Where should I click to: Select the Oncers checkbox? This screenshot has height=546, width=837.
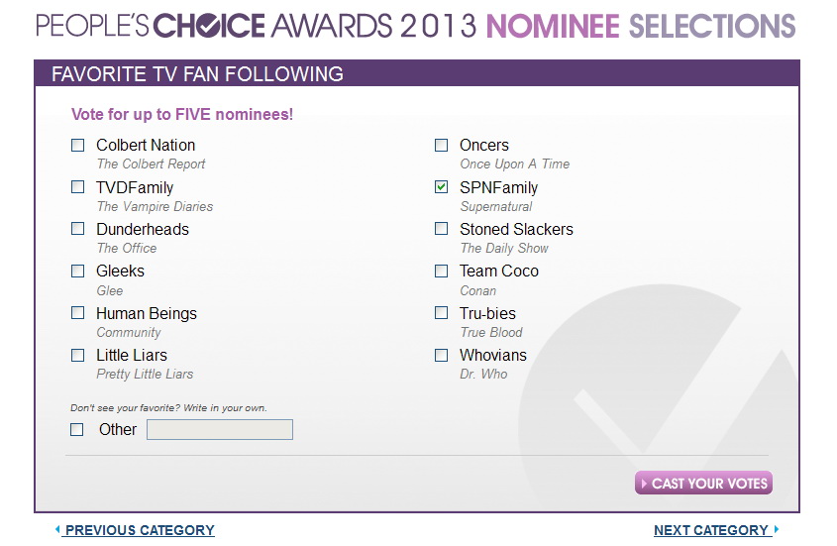click(442, 146)
